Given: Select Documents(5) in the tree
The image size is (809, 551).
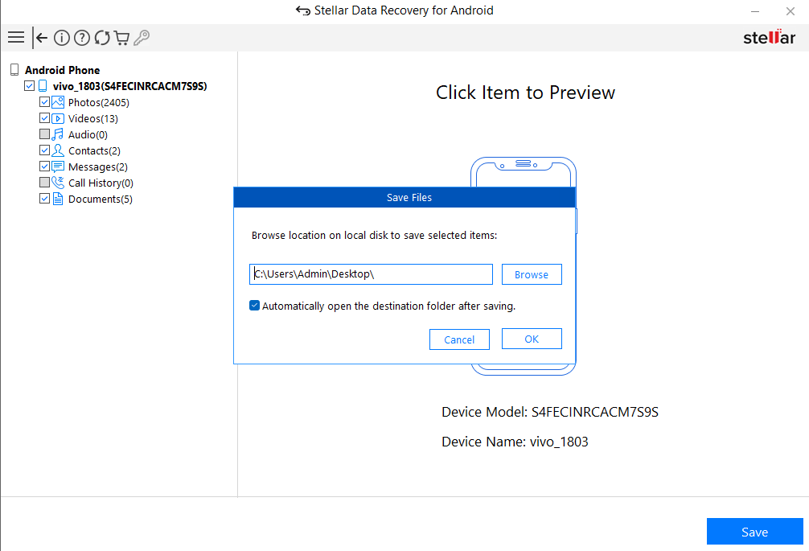Looking at the screenshot, I should coord(100,199).
